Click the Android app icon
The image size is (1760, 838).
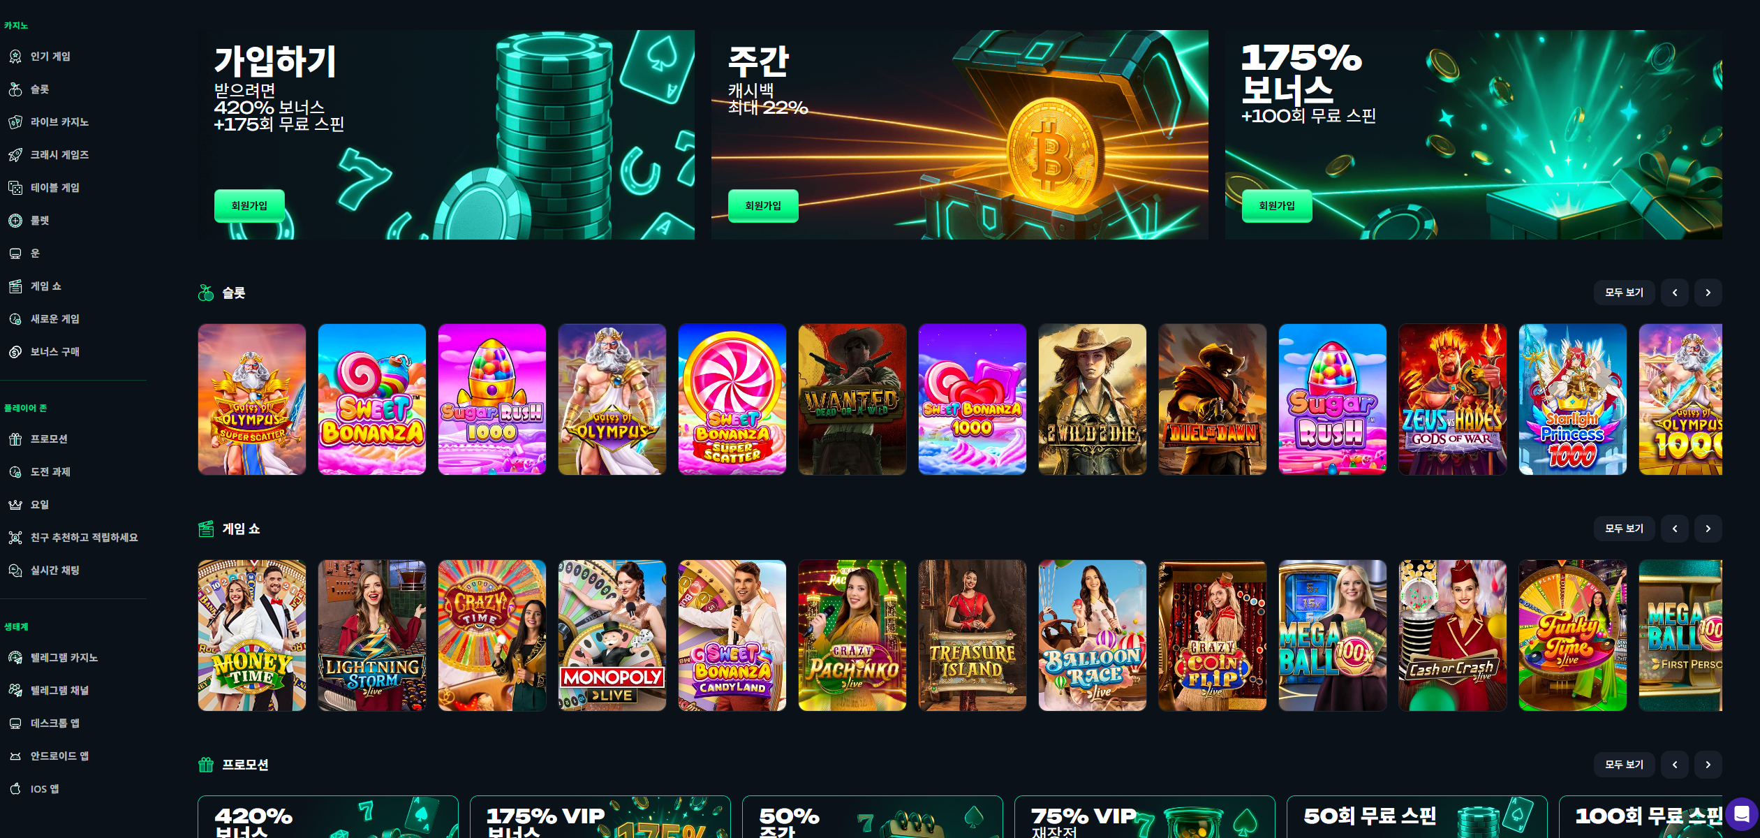15,756
